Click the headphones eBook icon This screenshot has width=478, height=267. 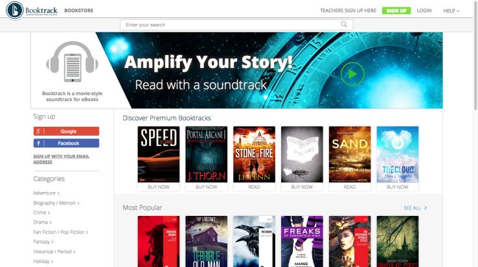[x=73, y=62]
